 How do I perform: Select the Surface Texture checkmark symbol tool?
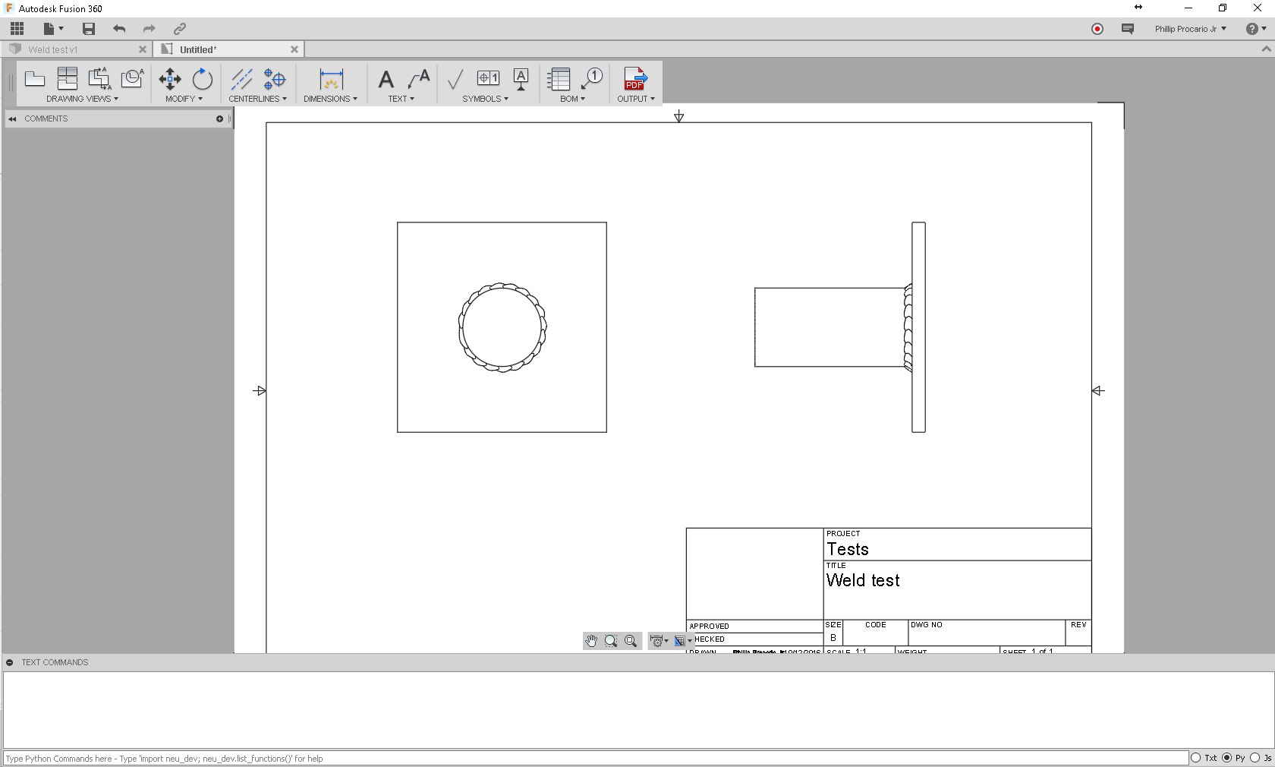[455, 79]
